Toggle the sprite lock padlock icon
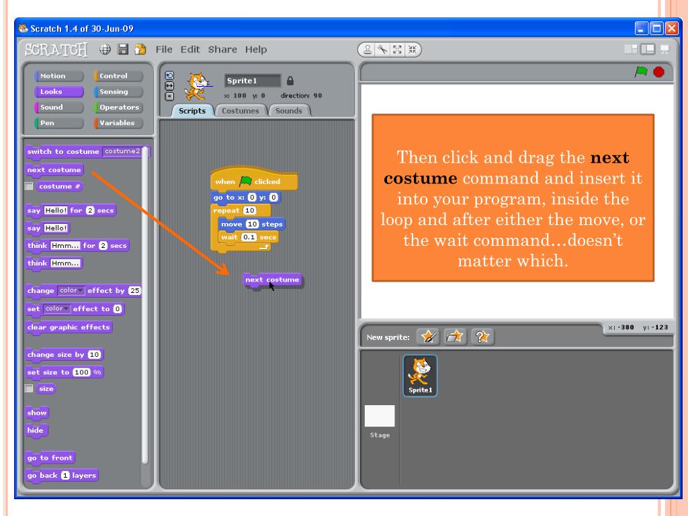Screen dimensions: 688x516 coord(290,81)
